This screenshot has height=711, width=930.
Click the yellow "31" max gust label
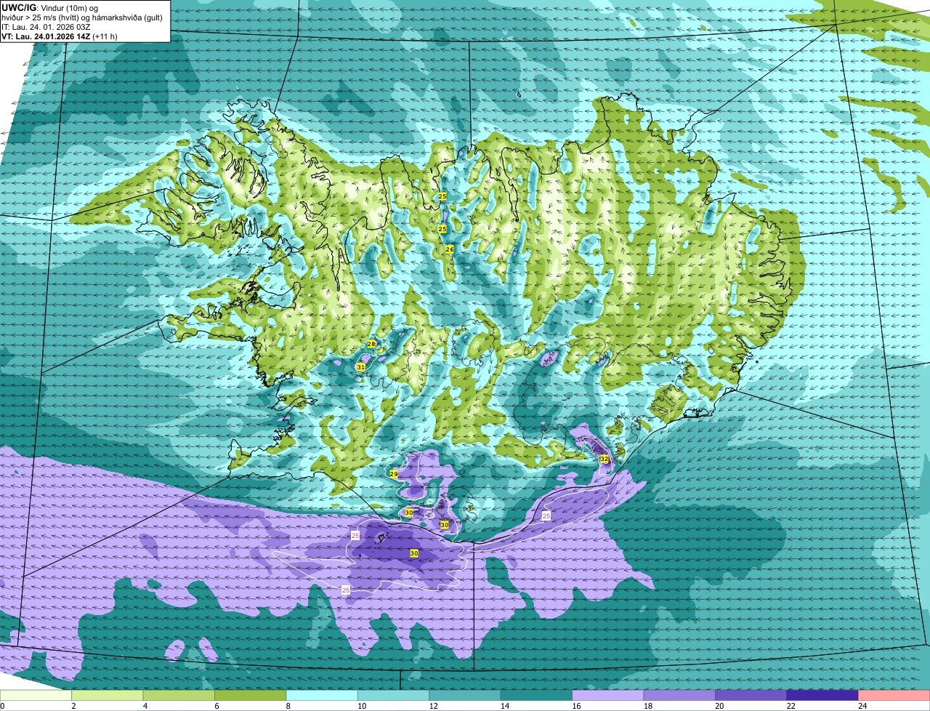(x=361, y=368)
